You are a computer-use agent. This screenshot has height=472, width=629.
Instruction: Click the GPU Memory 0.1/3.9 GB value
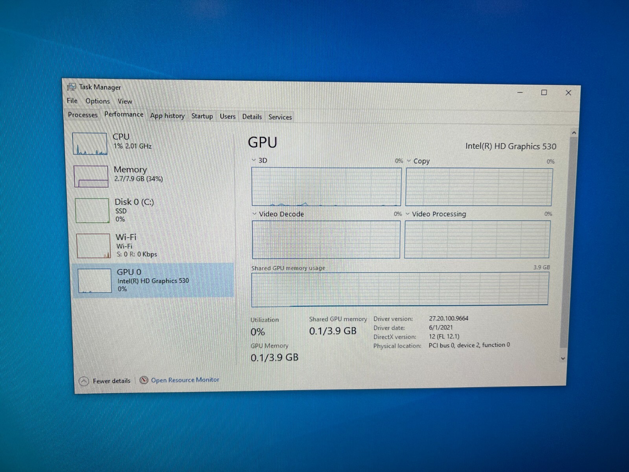[274, 357]
